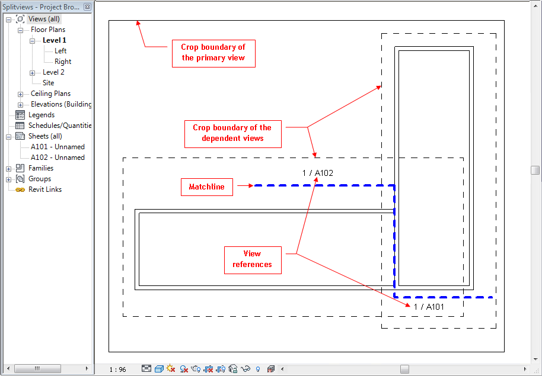Open the Site floor plan
The image size is (542, 376).
49,83
